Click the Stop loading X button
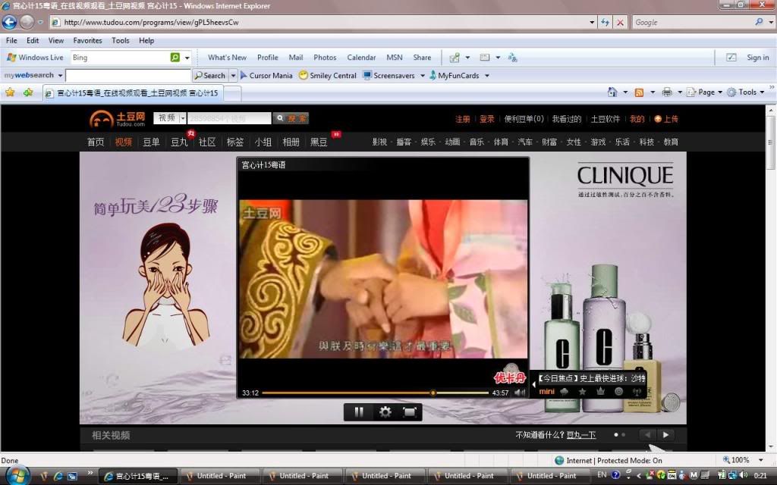 tap(620, 23)
